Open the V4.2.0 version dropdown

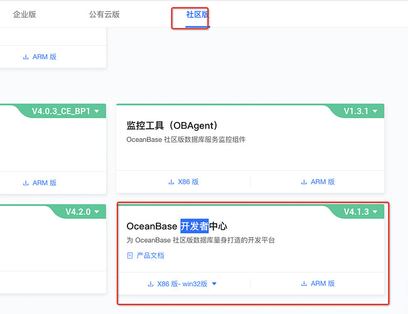pos(82,212)
